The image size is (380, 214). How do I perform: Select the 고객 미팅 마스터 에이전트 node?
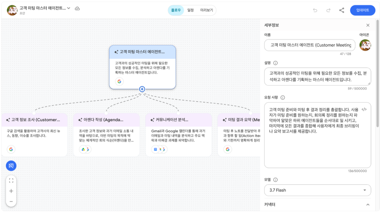click(x=142, y=67)
